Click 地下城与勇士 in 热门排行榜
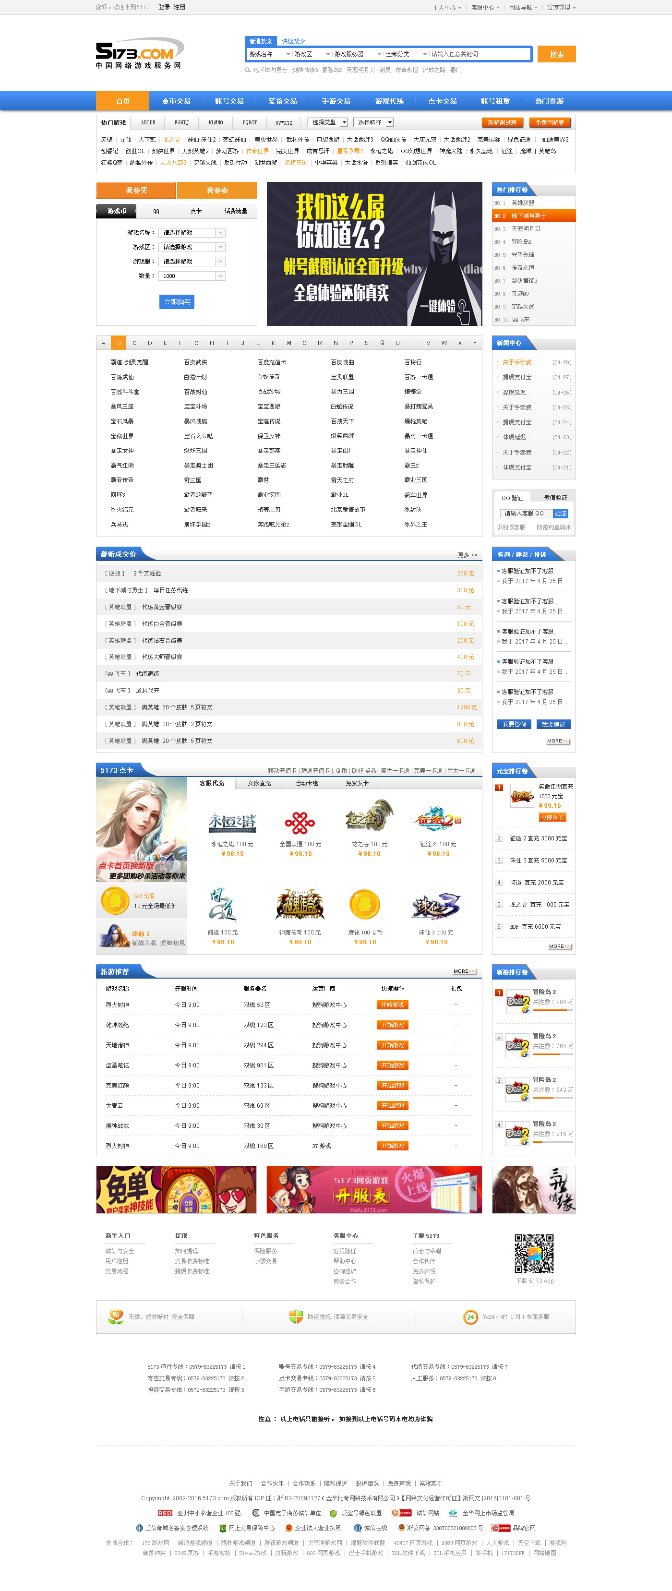The image size is (672, 1591). pyautogui.click(x=534, y=216)
